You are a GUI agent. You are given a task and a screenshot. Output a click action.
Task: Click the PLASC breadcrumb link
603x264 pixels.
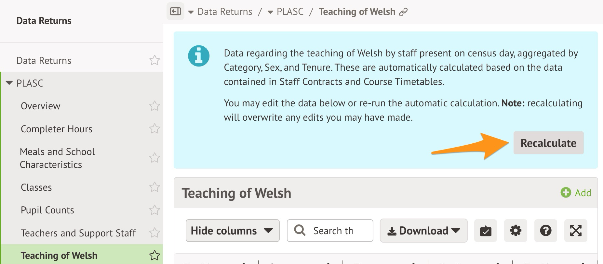(290, 12)
